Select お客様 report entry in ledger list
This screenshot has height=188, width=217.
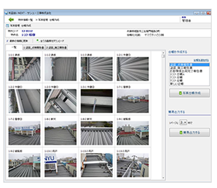pyautogui.click(x=186, y=71)
